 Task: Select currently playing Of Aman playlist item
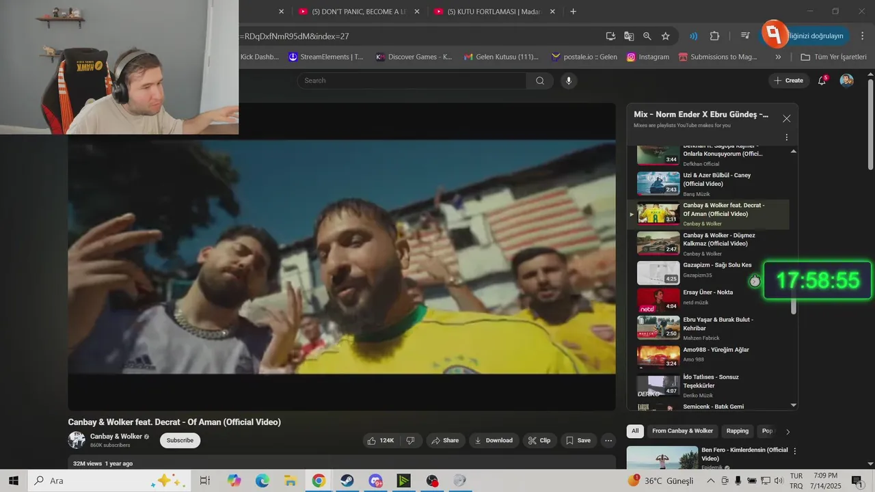coord(708,214)
